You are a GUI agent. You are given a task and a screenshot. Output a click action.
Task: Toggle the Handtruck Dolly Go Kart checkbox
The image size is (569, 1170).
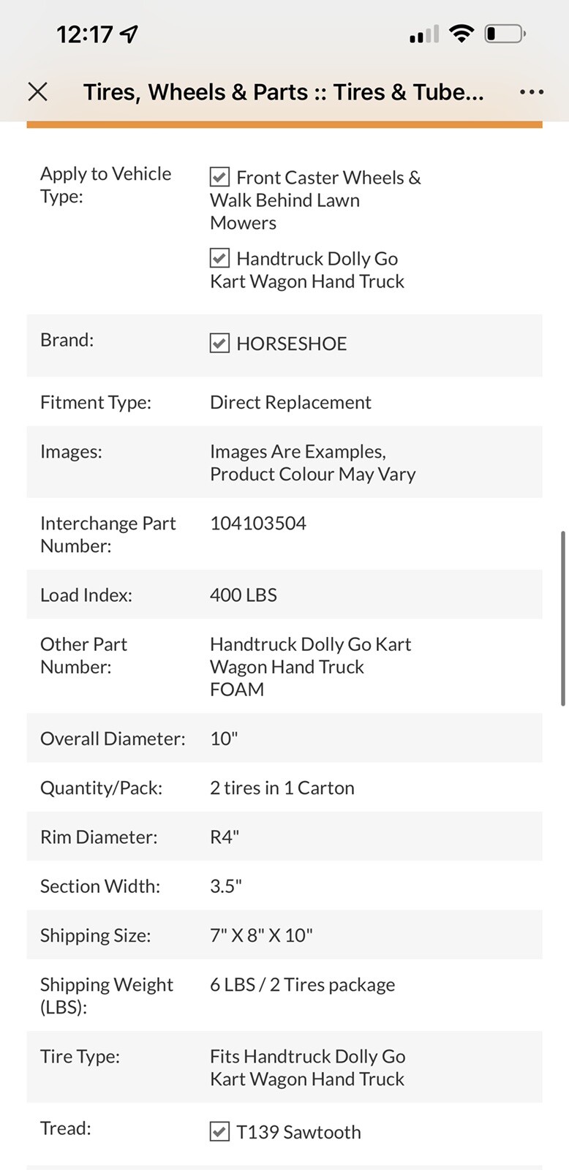coord(219,258)
